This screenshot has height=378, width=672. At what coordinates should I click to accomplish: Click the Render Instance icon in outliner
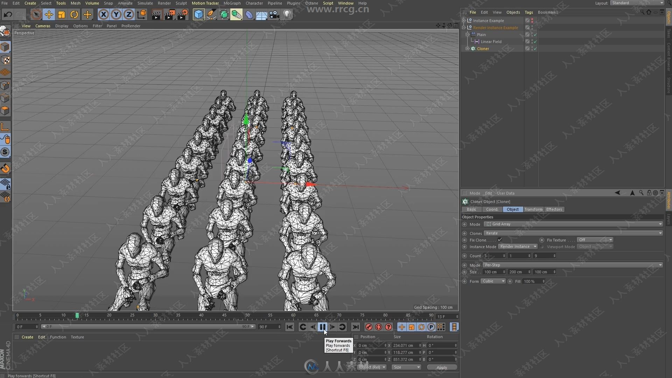click(470, 27)
